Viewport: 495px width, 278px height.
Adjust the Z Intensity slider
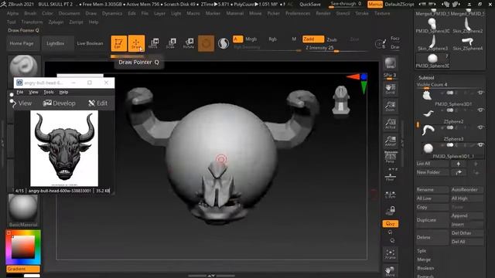coord(336,48)
